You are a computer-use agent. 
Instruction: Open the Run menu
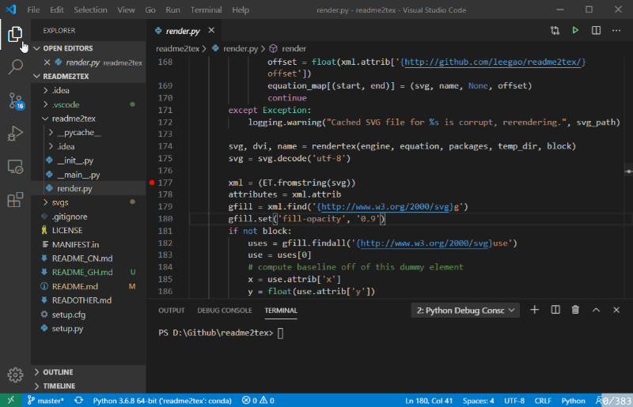pyautogui.click(x=172, y=9)
